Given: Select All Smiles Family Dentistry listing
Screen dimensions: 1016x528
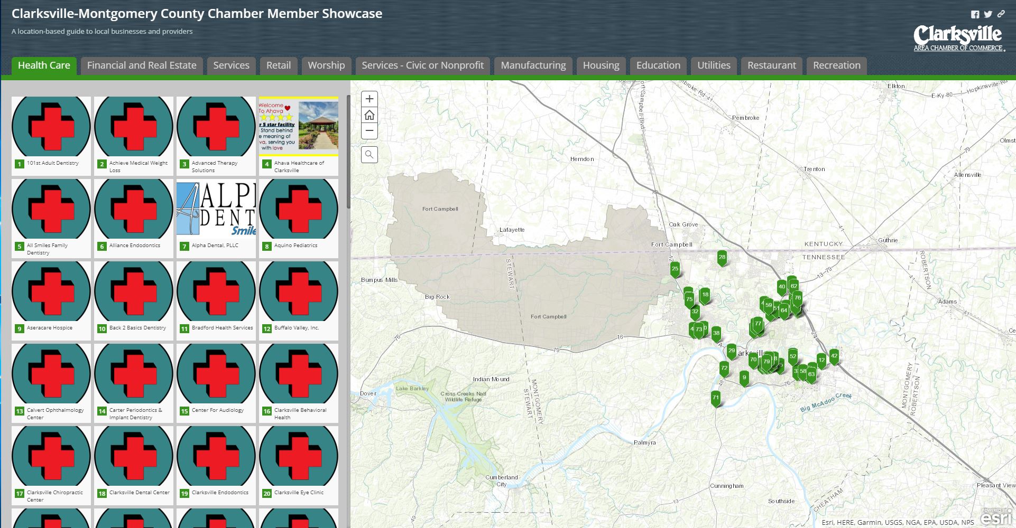Looking at the screenshot, I should coord(51,219).
